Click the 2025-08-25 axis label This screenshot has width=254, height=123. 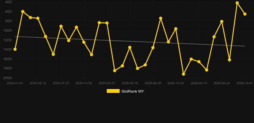pos(153,83)
